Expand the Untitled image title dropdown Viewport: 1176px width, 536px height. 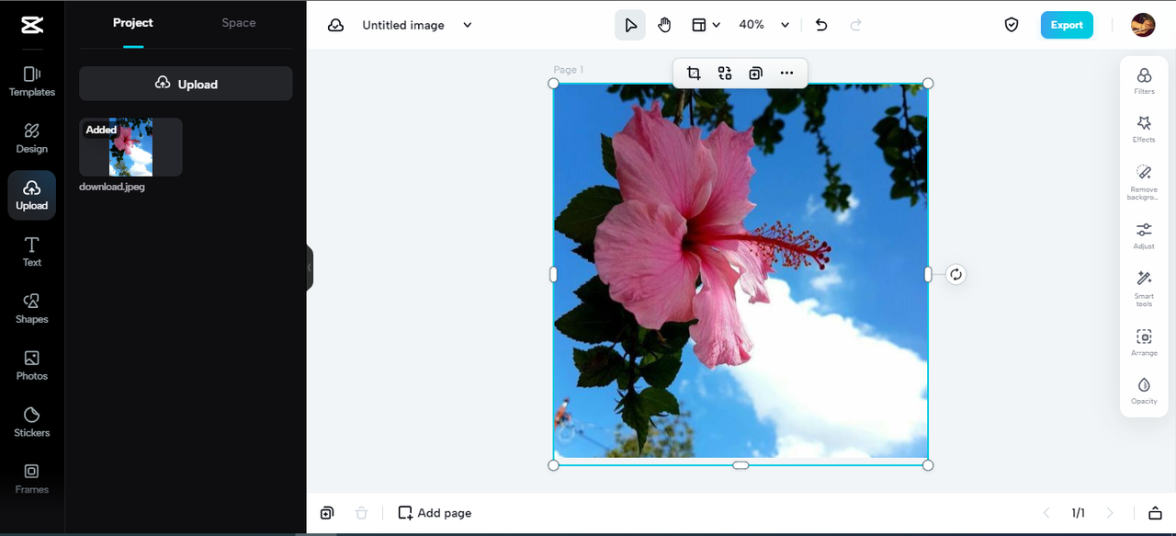point(467,25)
